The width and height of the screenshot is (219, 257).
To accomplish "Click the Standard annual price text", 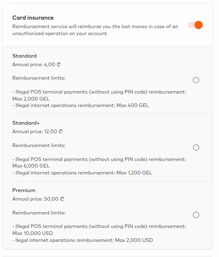I will [36, 65].
